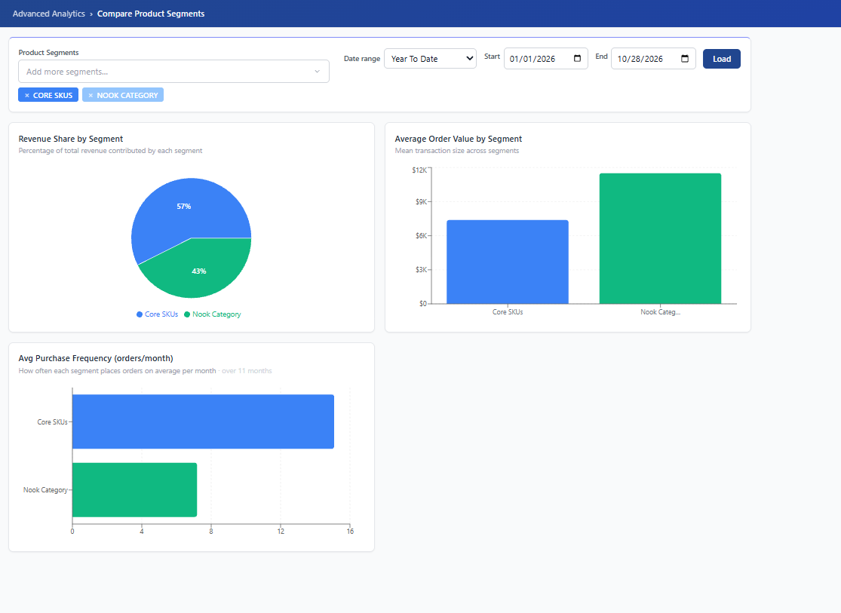The height and width of the screenshot is (613, 841).
Task: Click the Nook Category purchase frequency bar
Action: click(134, 489)
